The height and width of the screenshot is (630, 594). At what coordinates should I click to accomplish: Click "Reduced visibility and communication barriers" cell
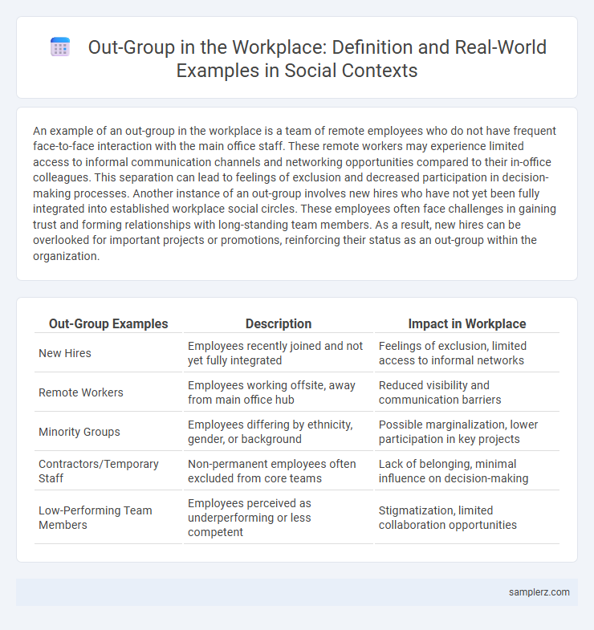[467, 392]
